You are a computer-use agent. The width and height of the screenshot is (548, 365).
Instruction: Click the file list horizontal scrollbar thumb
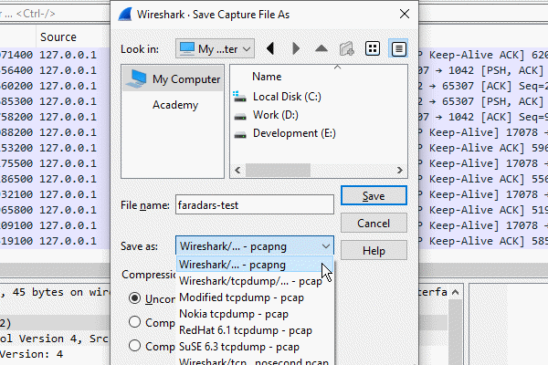pos(278,171)
